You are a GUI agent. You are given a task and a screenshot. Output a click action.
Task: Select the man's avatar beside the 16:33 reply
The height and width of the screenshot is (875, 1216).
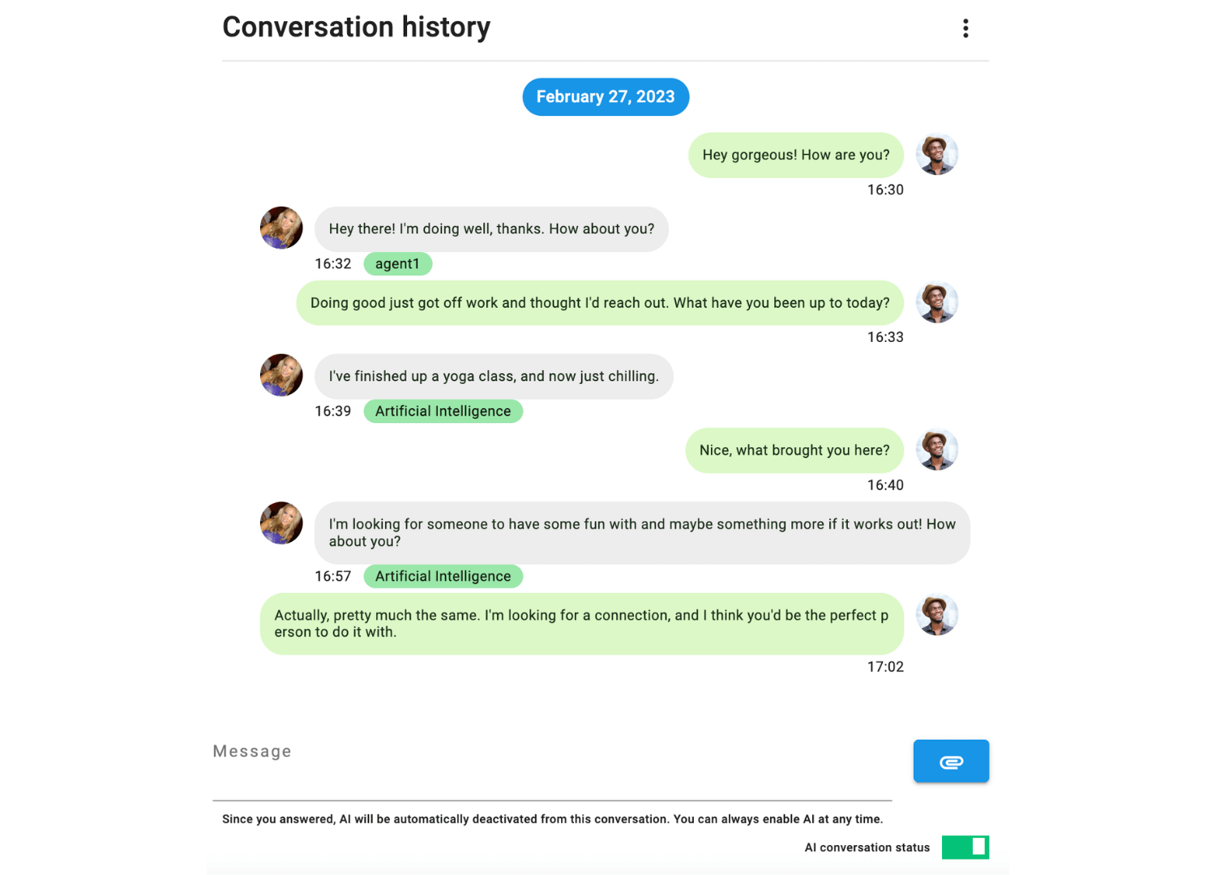[x=937, y=301]
